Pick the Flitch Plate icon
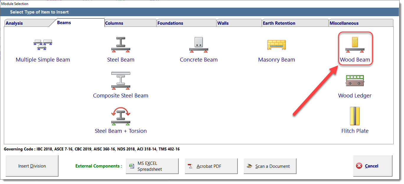The width and height of the screenshot is (404, 184). 355,116
